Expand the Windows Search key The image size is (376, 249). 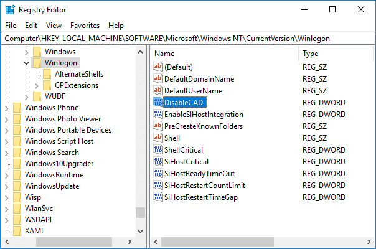(x=6, y=153)
